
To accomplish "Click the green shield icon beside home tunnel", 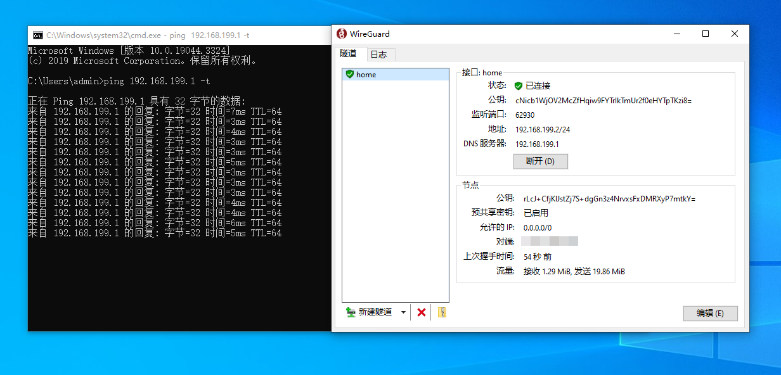I will click(349, 74).
